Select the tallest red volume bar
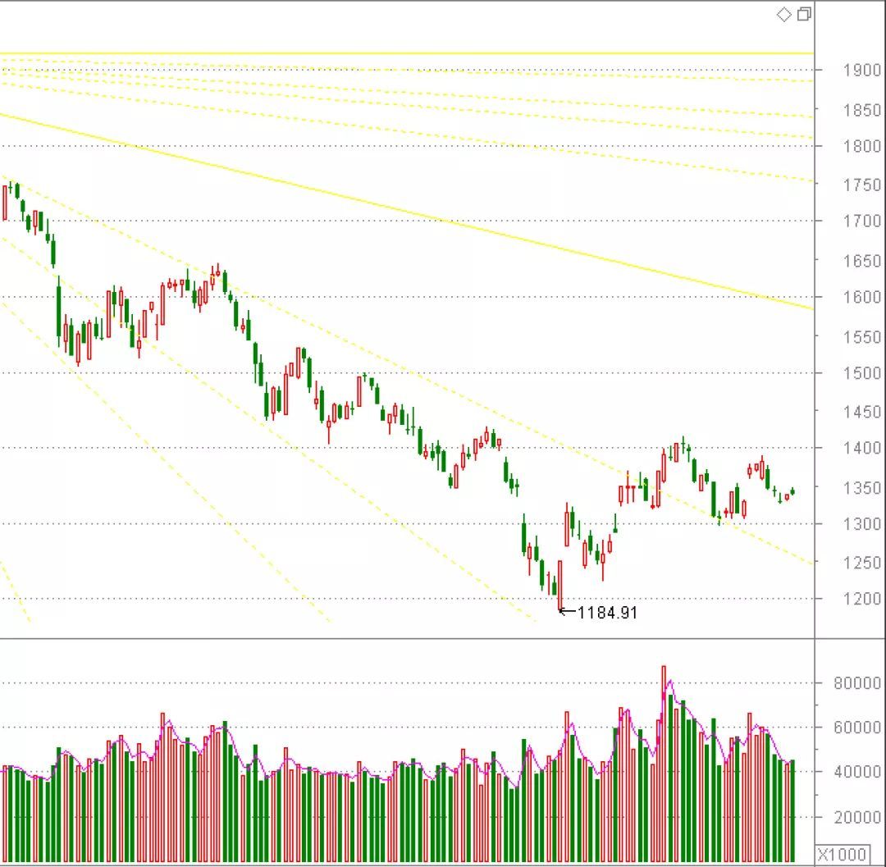This screenshot has width=886, height=867. coord(664,764)
